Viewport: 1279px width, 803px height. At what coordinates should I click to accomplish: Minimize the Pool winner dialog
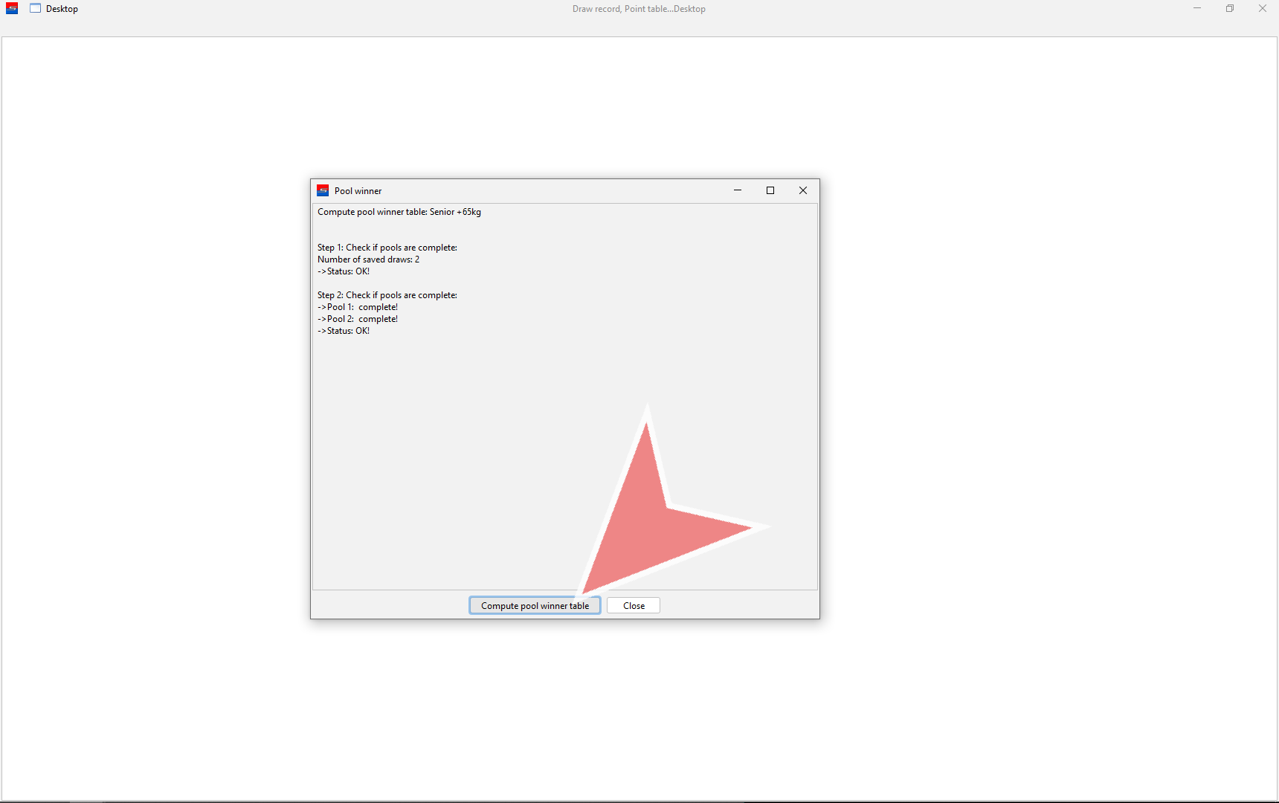point(738,190)
